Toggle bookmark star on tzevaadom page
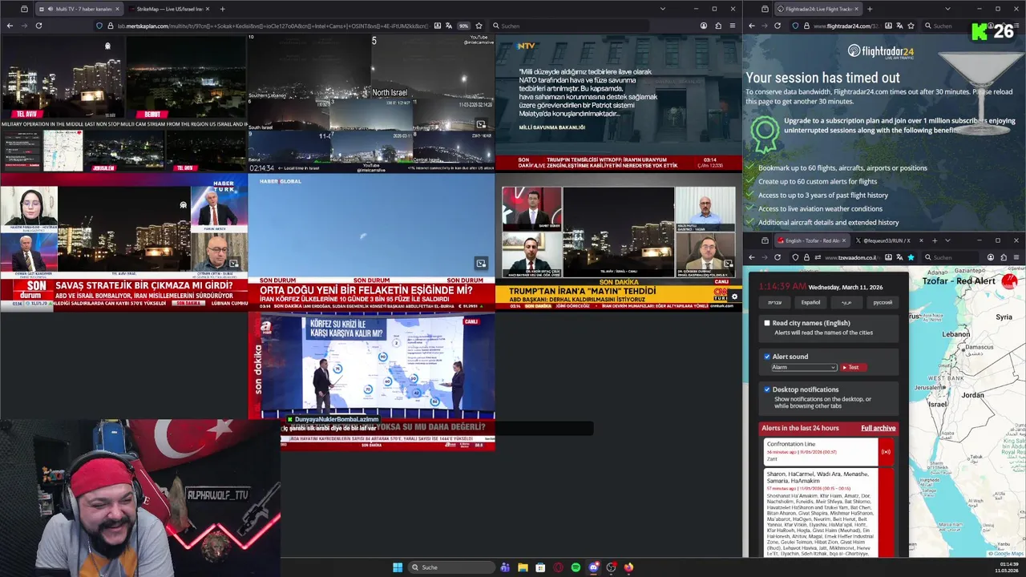1026x577 pixels. point(911,257)
